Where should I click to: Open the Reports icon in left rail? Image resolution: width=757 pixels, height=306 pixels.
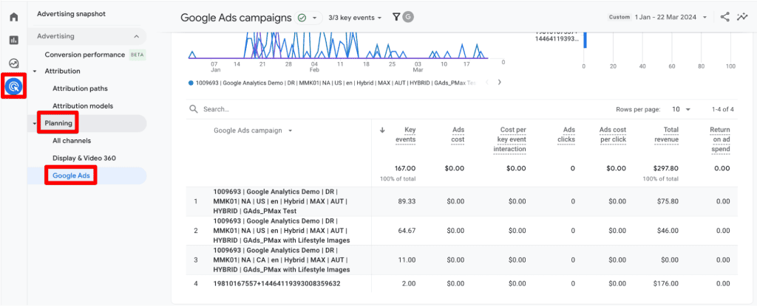click(x=13, y=41)
